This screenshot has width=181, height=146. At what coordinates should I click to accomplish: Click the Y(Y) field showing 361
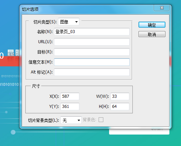tap(70, 106)
